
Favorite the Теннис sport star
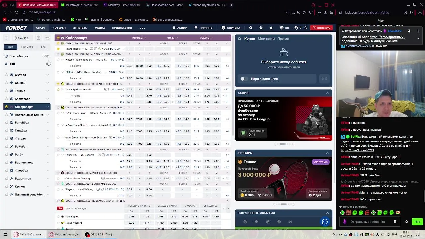pyautogui.click(x=6, y=91)
